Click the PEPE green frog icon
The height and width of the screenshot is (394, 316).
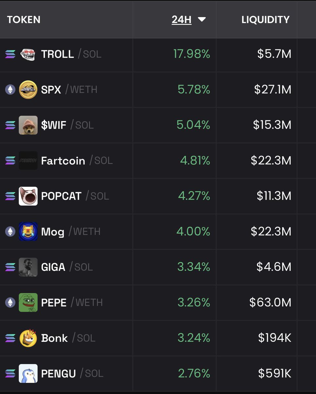[28, 302]
